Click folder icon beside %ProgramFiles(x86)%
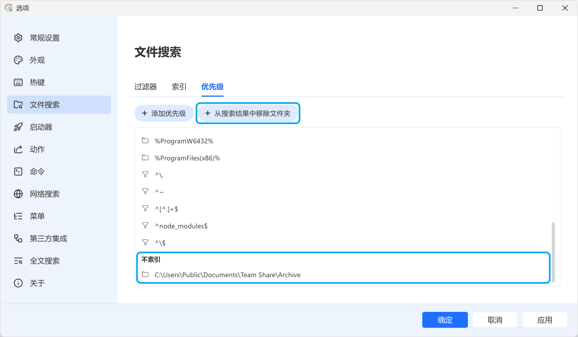The height and width of the screenshot is (337, 578). coord(145,158)
